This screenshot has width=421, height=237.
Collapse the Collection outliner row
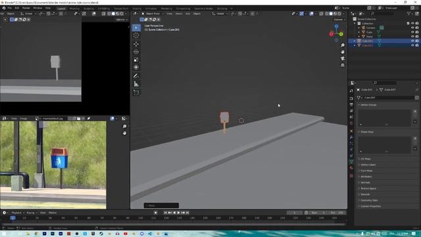[x=355, y=24]
